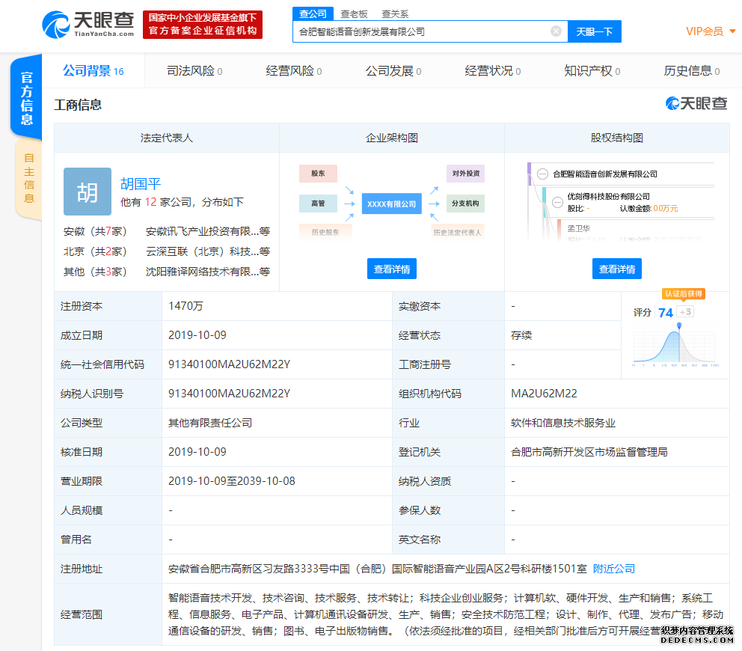Click the business term 2019-10-09至2039-10-08
Screen dimensions: 742x651
pos(231,481)
